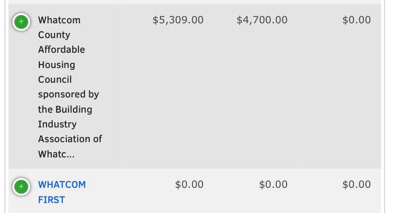
Task: Click the word 'FIRST' in the link
Action: tap(51, 200)
